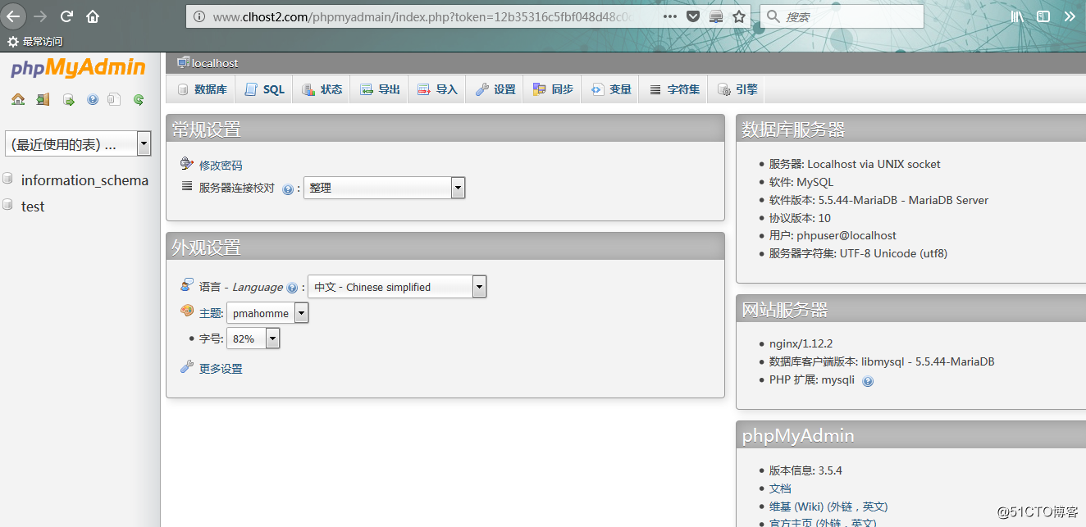Click the phpMyAdmin home icon in the sidebar

tap(18, 99)
